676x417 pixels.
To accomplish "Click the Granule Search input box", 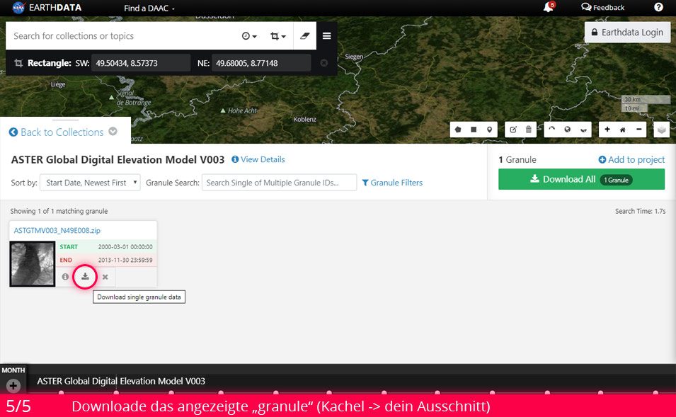I will coord(279,183).
